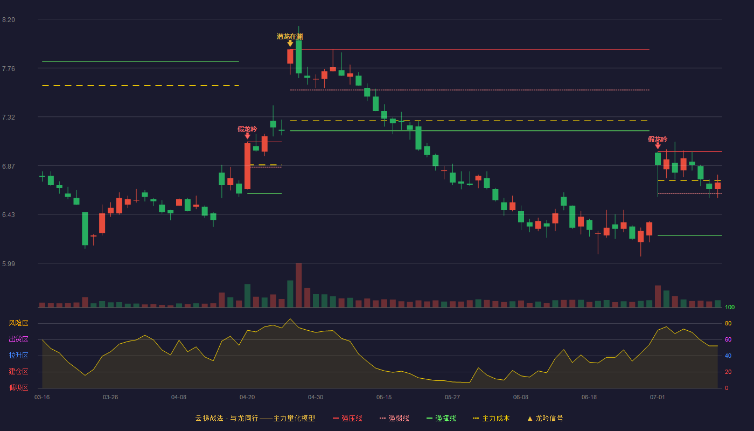754x431 pixels.
Task: Click the 8.20 price axis label
Action: pyautogui.click(x=9, y=20)
